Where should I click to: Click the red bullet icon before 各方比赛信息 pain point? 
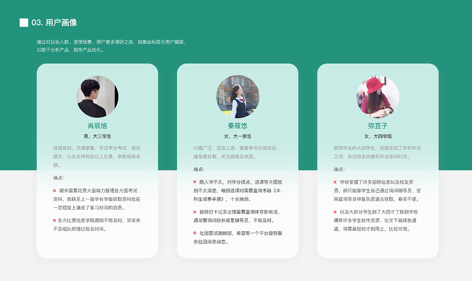coord(54,221)
